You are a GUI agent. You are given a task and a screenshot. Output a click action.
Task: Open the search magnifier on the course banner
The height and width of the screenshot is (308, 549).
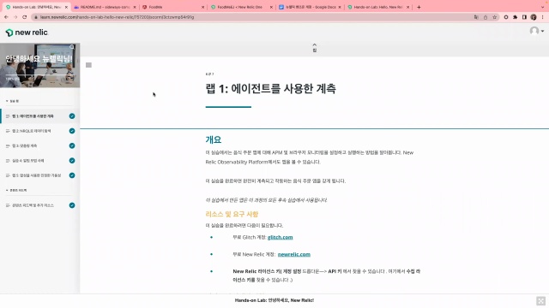[x=72, y=47]
